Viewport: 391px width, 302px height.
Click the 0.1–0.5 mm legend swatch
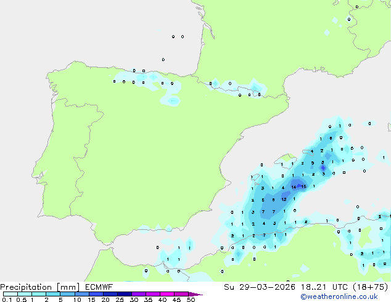(x=10, y=294)
